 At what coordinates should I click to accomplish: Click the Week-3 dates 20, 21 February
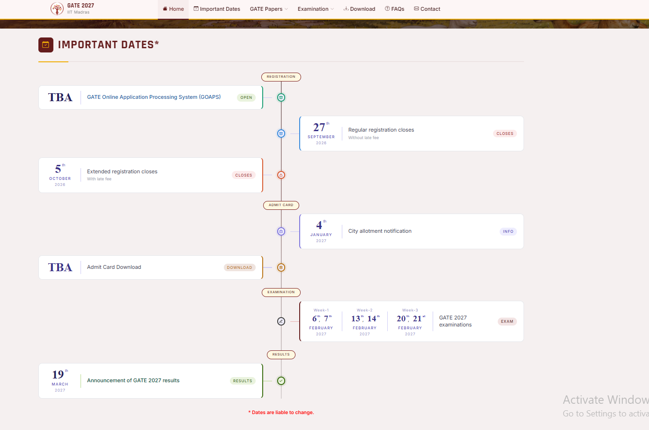[410, 322]
